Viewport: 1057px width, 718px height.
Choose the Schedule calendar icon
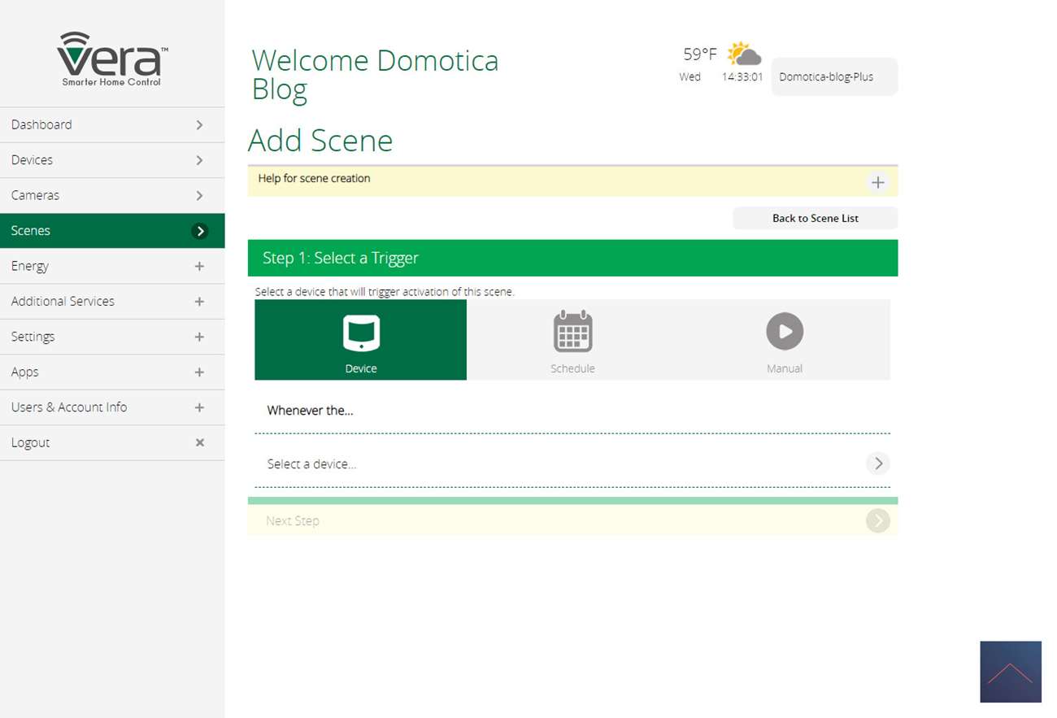[572, 332]
